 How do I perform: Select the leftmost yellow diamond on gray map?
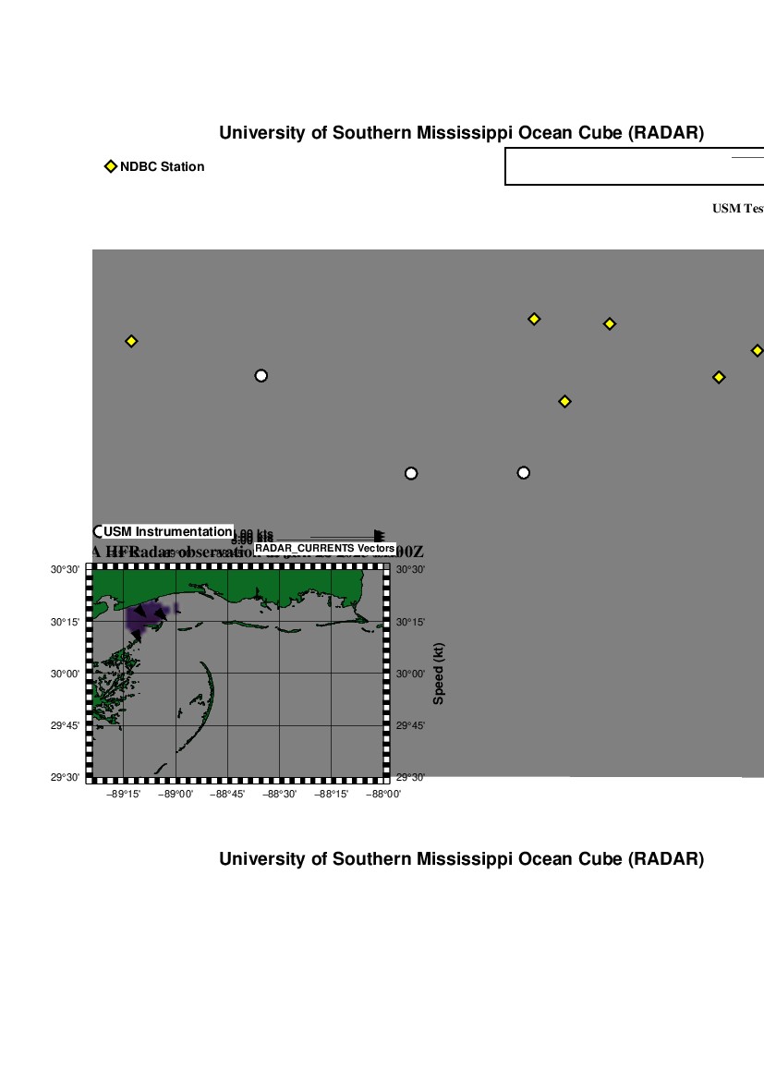131,341
